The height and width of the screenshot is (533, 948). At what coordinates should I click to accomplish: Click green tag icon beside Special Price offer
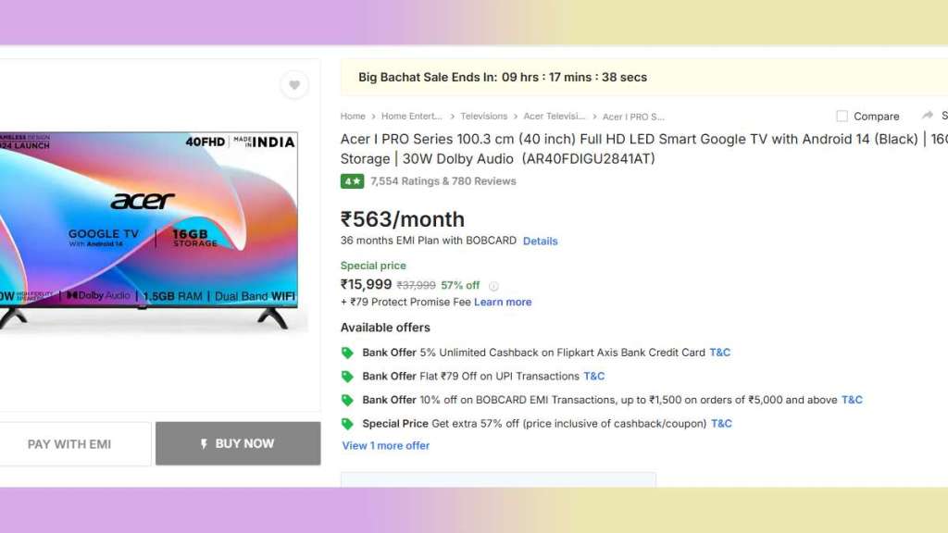pos(347,424)
